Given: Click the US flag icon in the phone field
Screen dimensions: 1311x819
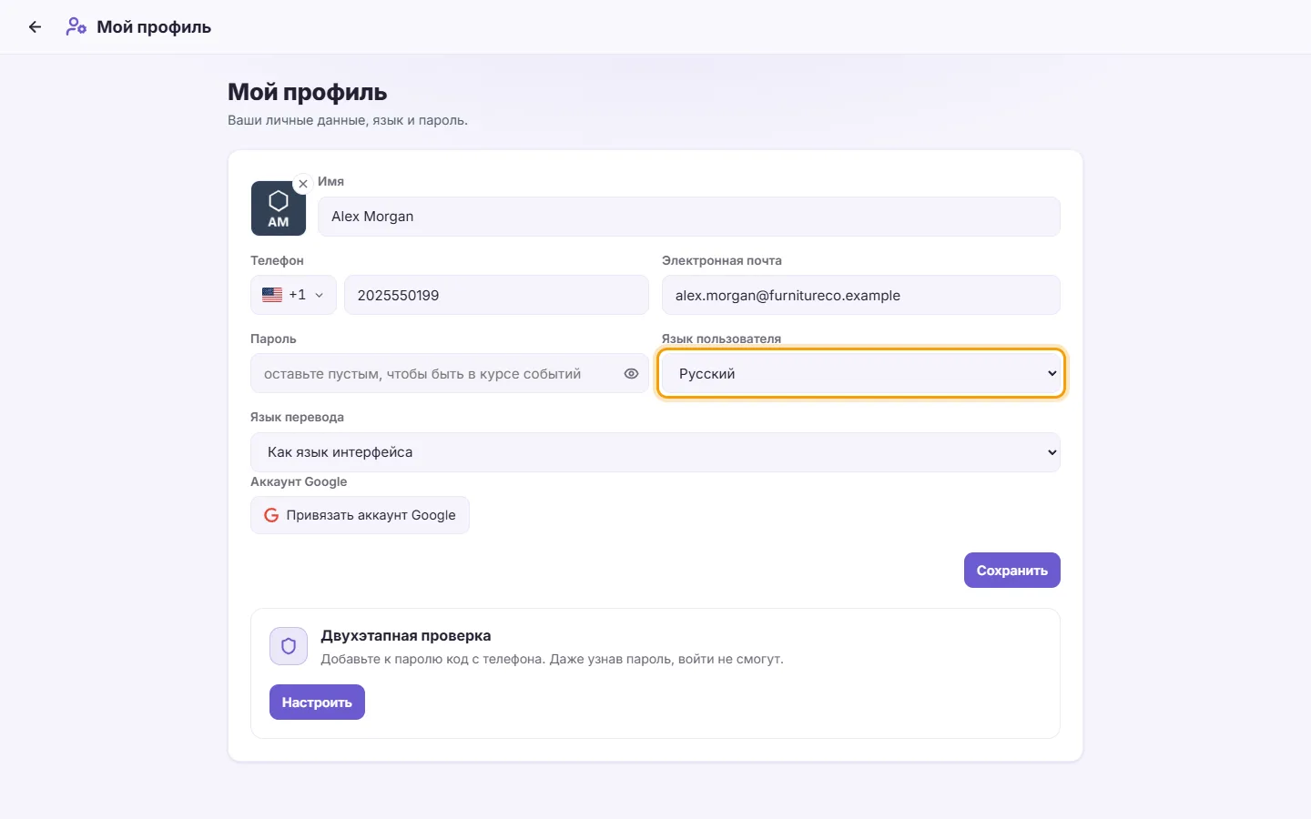Looking at the screenshot, I should pyautogui.click(x=272, y=295).
